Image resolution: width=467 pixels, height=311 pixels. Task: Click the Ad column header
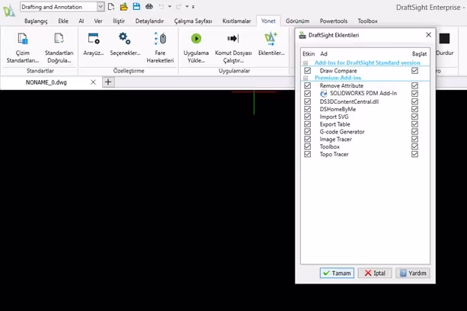324,54
